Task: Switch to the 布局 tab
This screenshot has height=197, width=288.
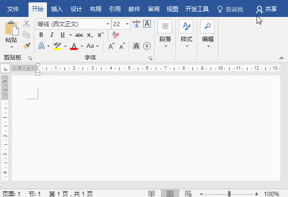Action: tap(96, 9)
